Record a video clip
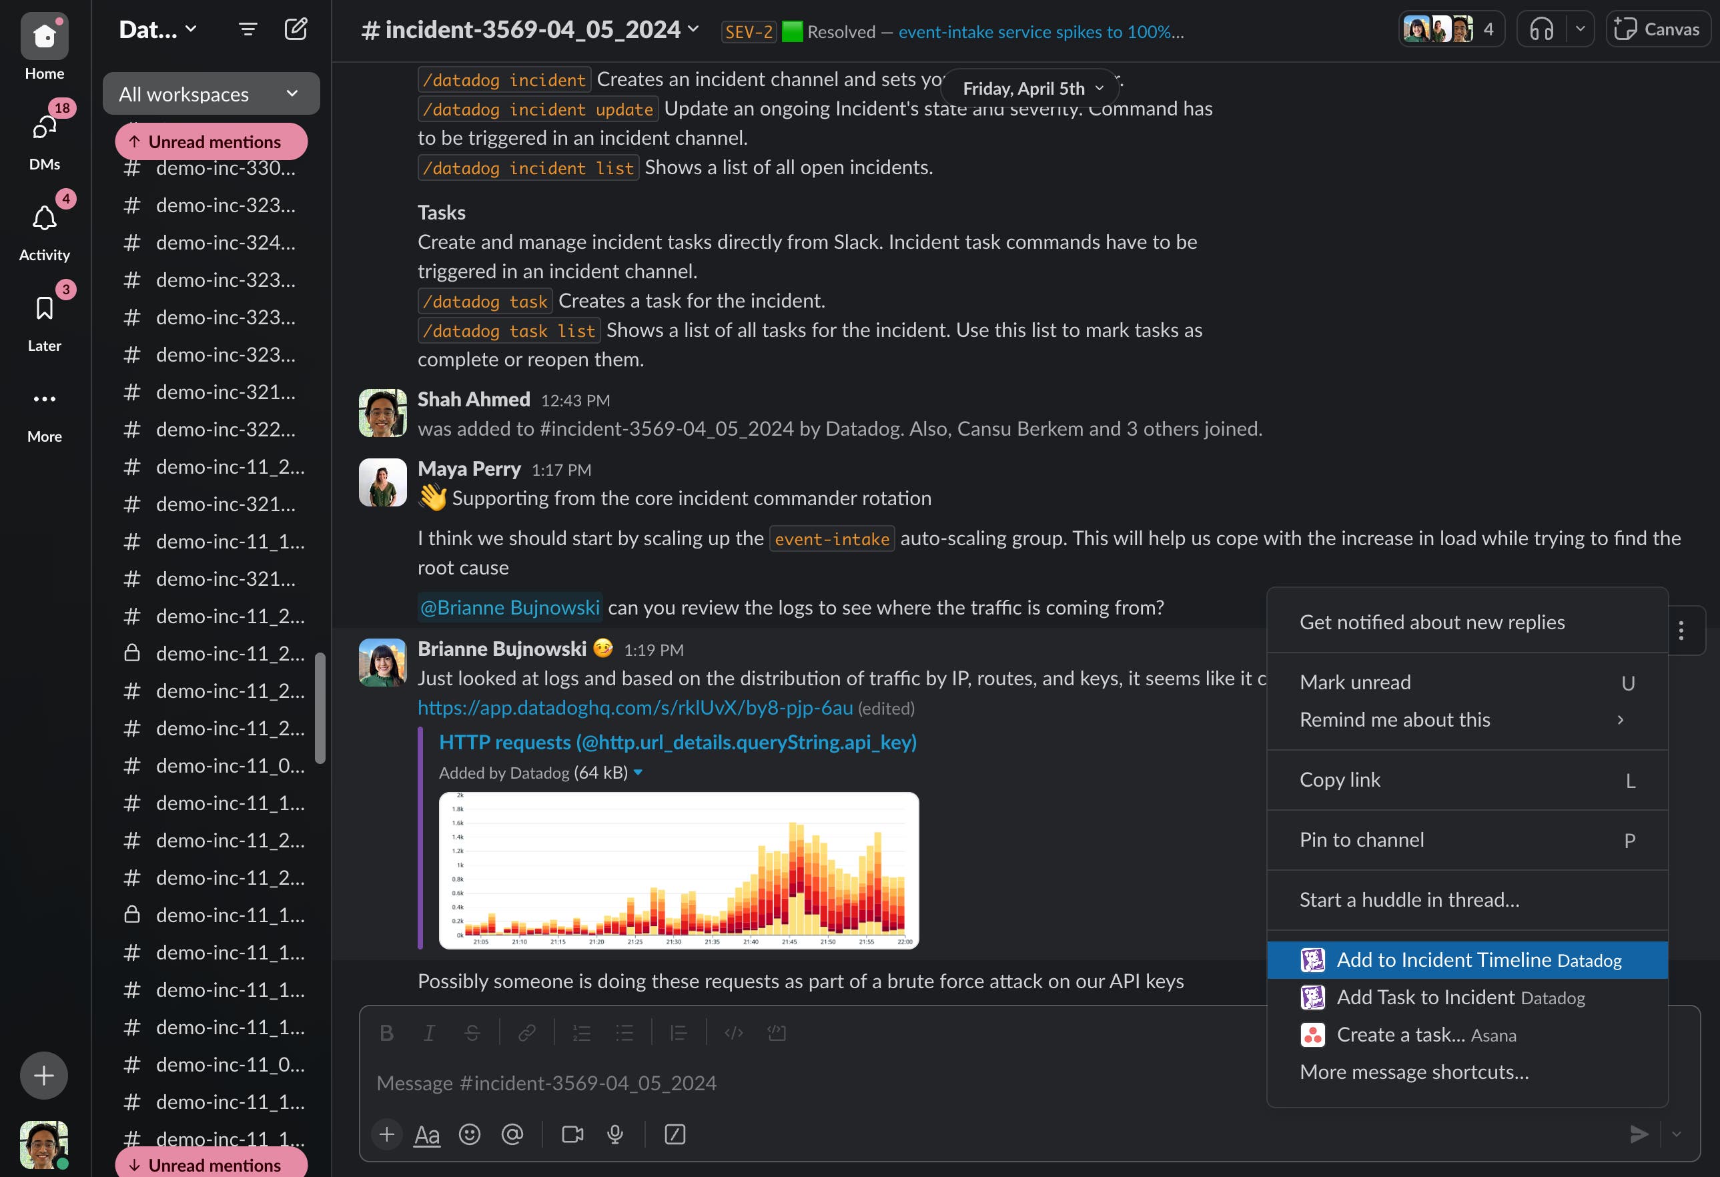Screen dimensions: 1720x1177 tap(572, 1134)
